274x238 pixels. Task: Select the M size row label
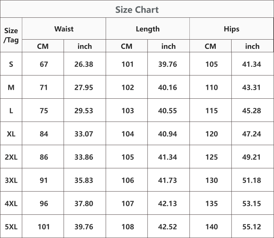[x=11, y=87]
